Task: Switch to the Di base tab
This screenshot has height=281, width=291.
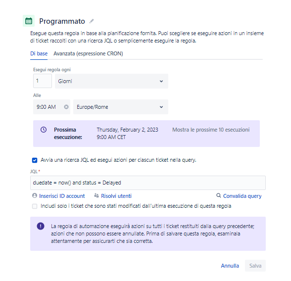Action: pyautogui.click(x=39, y=53)
